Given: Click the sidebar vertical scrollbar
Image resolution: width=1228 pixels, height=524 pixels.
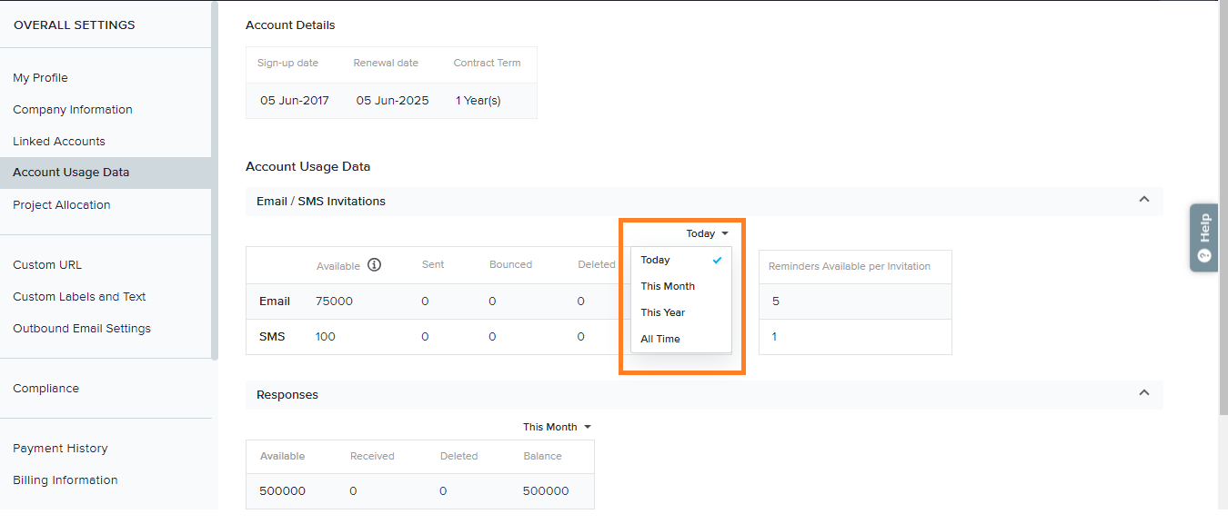Looking at the screenshot, I should pyautogui.click(x=215, y=182).
